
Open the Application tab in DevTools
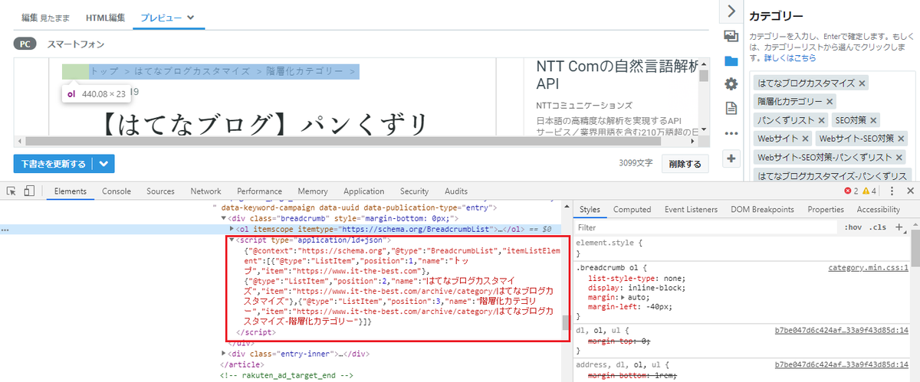[x=363, y=191]
